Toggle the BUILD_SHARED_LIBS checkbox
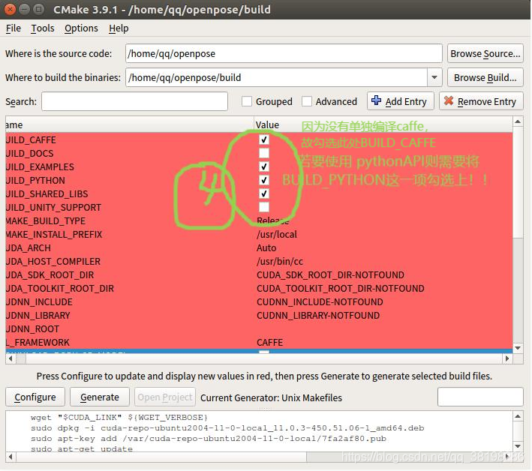The image size is (532, 471). pos(264,193)
